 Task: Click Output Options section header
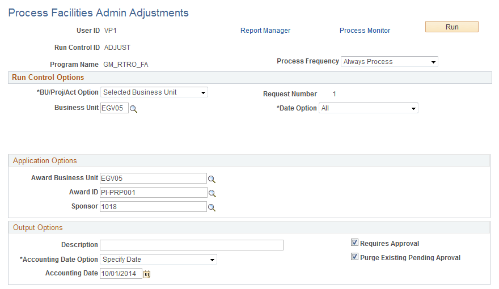pos(249,228)
